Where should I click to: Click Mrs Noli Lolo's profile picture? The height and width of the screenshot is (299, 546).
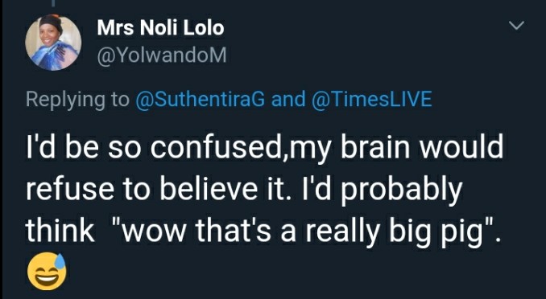tap(53, 43)
